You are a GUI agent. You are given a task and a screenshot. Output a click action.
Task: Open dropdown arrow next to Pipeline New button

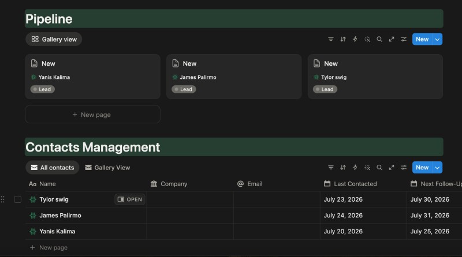437,39
